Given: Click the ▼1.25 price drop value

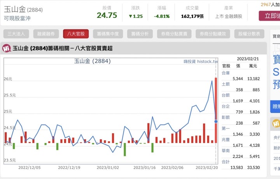Looking at the screenshot, I should [136, 16].
